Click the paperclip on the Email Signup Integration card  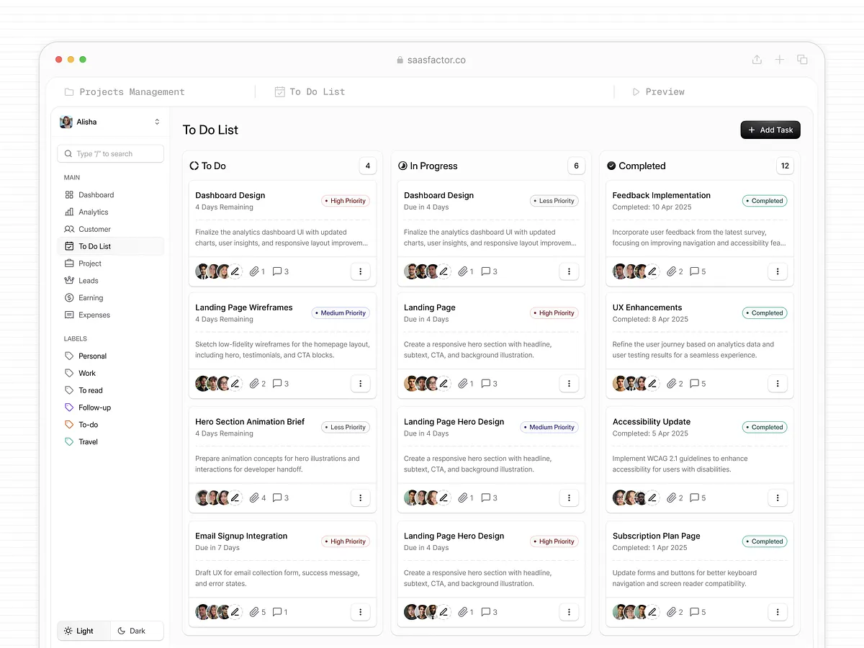(x=253, y=612)
